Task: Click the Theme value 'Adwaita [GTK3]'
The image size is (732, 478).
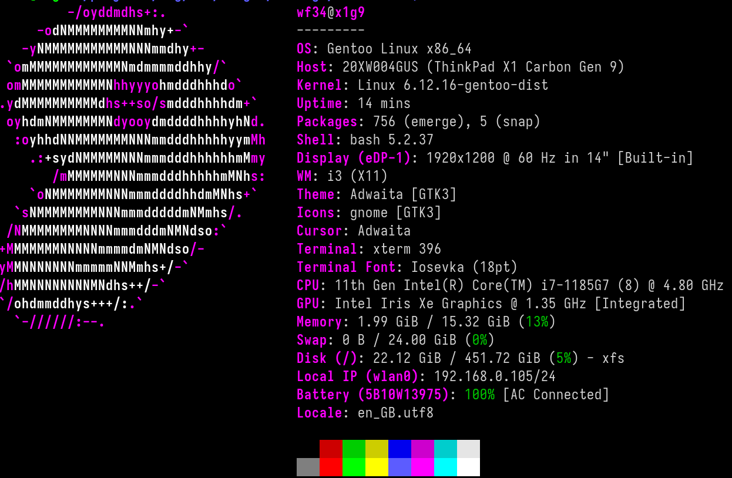Action: pos(403,194)
